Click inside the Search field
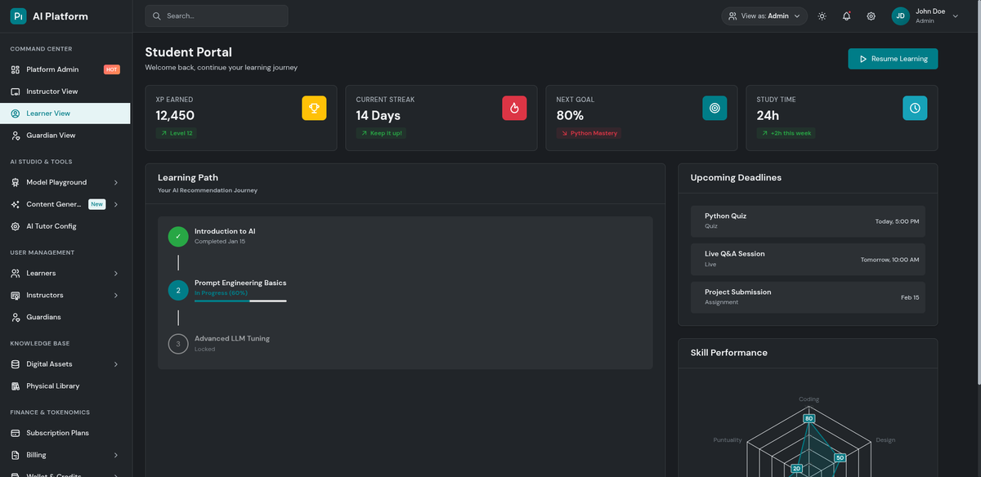The image size is (981, 477). coord(216,16)
